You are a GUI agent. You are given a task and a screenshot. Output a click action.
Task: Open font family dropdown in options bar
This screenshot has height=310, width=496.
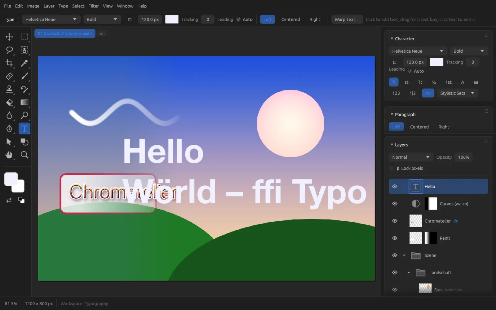coord(51,20)
